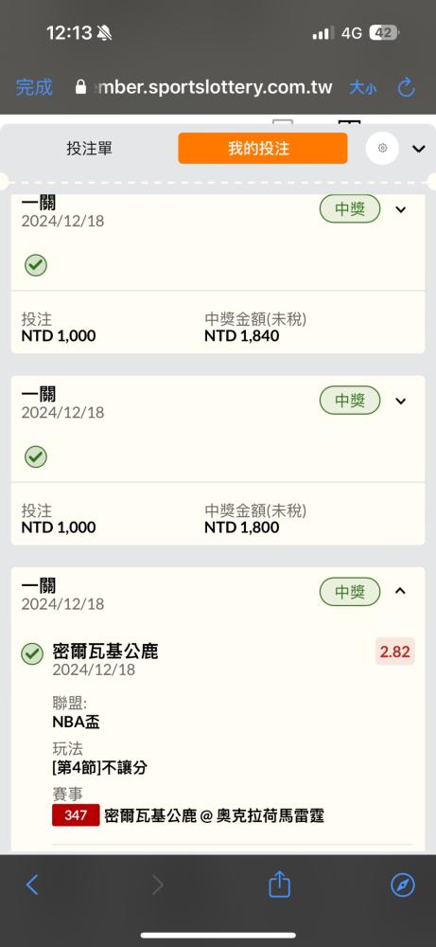Expand the NTD 1,800 winning bet
Image resolution: width=436 pixels, height=947 pixels.
(x=400, y=401)
